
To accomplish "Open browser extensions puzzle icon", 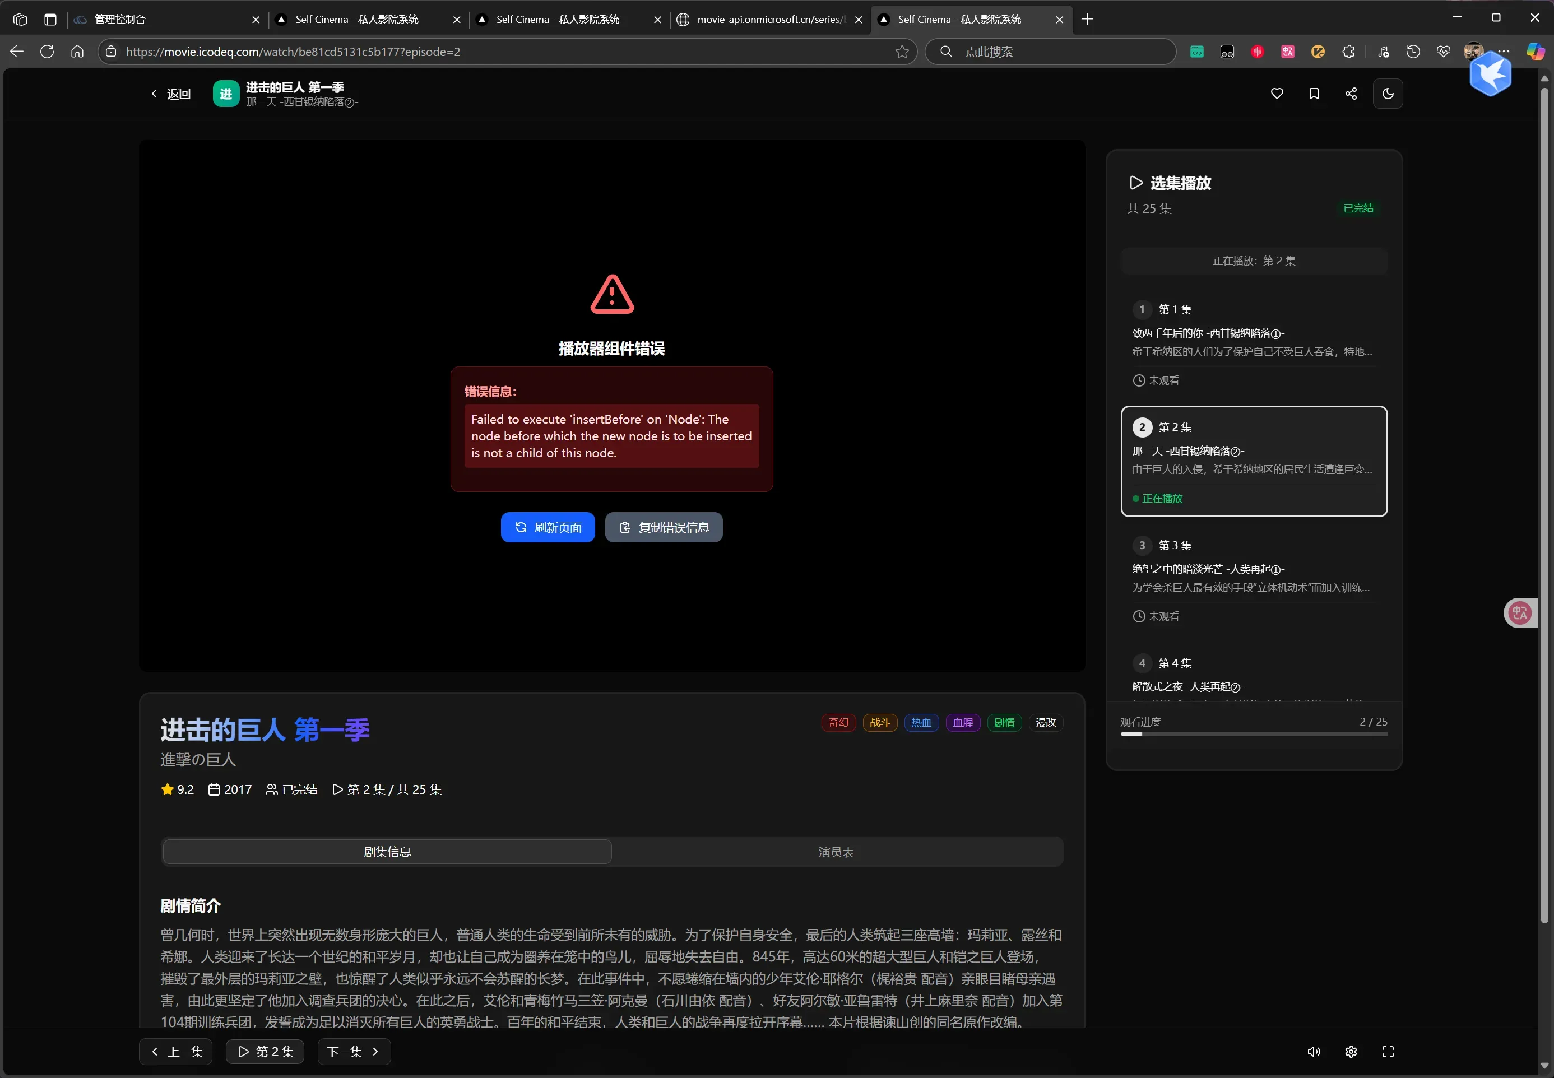I will [1348, 52].
